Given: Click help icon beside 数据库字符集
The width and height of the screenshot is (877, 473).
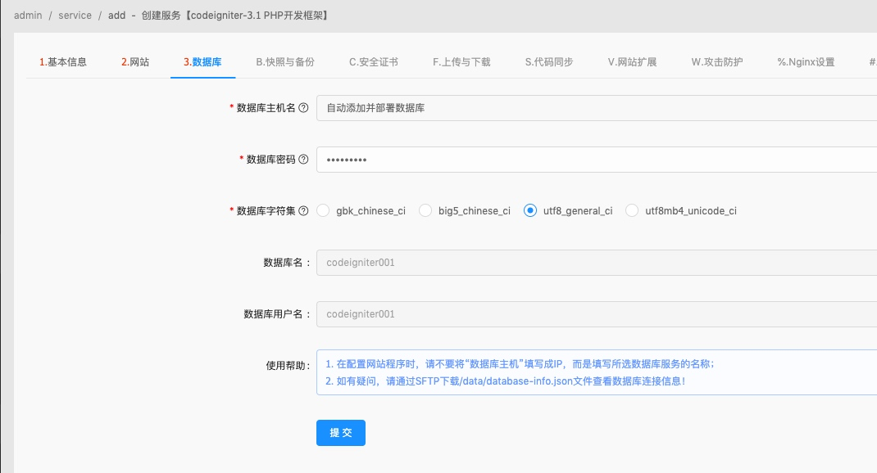Looking at the screenshot, I should click(303, 210).
